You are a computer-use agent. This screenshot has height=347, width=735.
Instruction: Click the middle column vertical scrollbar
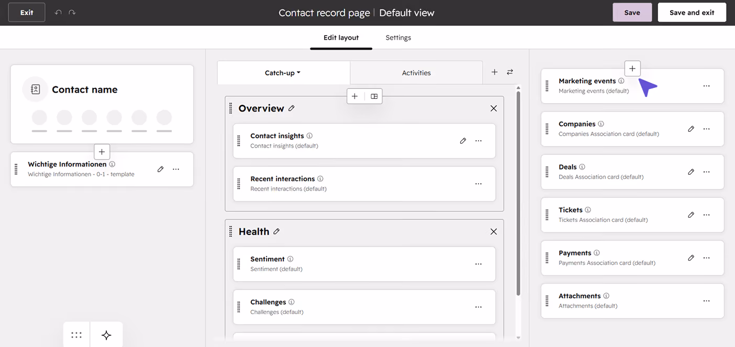[518, 194]
